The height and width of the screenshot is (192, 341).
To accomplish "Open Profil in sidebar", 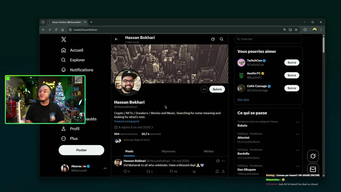I will point(70,129).
